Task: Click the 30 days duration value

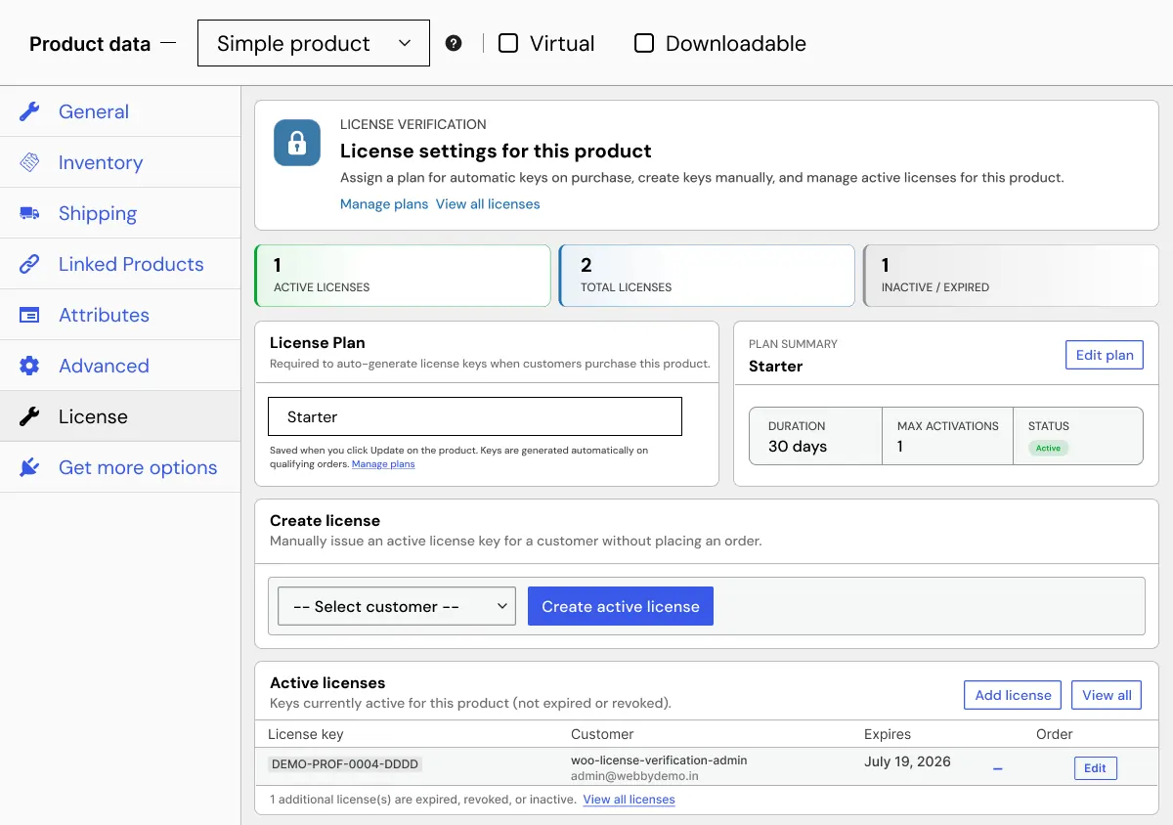Action: click(798, 447)
